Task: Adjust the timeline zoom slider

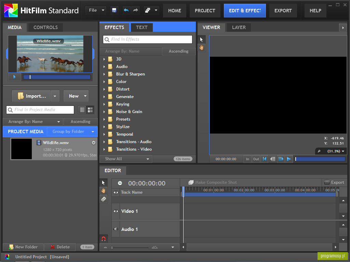Action: 130,248
